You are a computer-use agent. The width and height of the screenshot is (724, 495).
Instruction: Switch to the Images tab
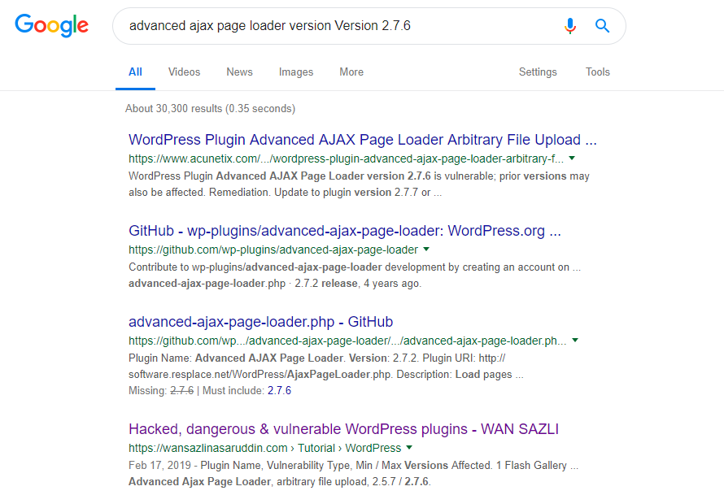(x=296, y=72)
